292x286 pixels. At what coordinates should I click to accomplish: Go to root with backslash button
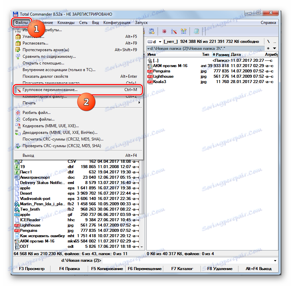pyautogui.click(x=268, y=42)
